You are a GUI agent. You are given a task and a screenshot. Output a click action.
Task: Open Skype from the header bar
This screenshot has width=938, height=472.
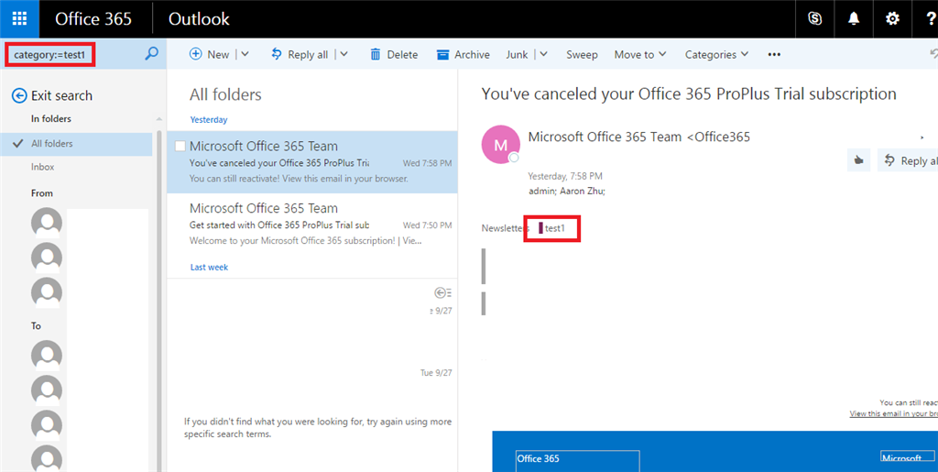(x=814, y=18)
